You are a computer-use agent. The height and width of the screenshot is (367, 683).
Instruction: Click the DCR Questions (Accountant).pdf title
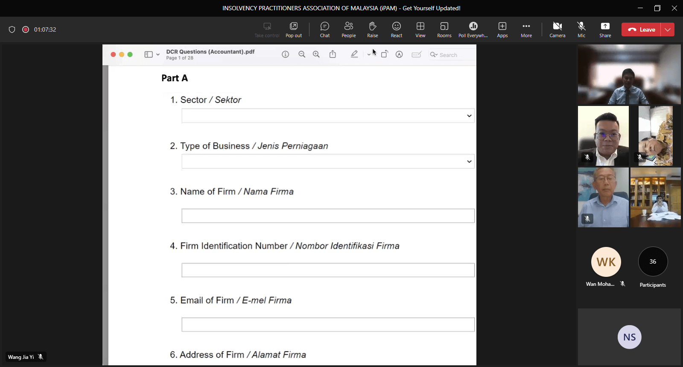pos(210,52)
